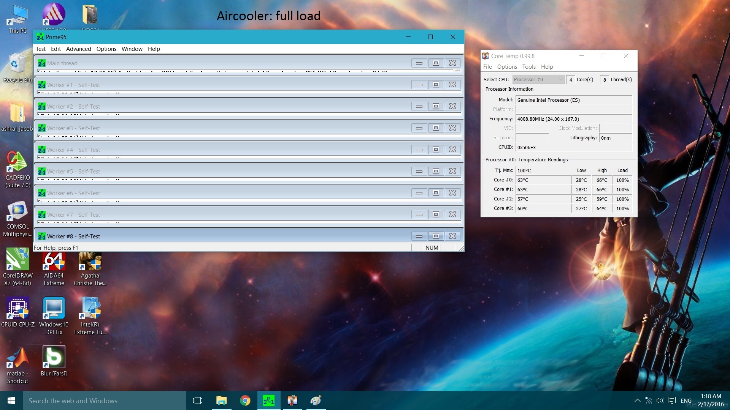Click the Frequency value 4008.80MHz field

point(574,119)
